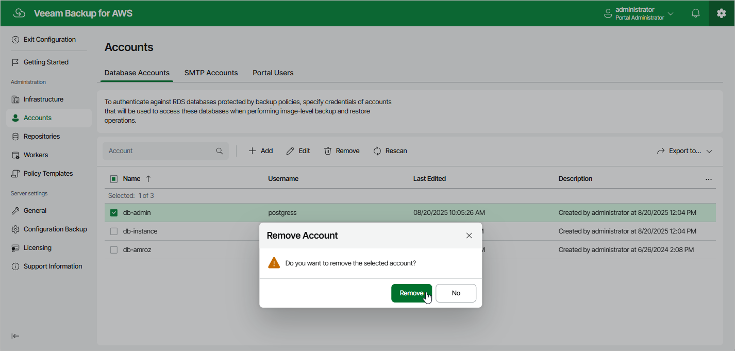Uncheck the db-admin row checkbox

(114, 213)
